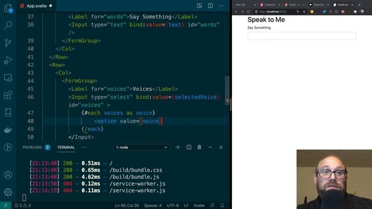This screenshot has width=372, height=209.
Task: Click '<FormGroup>' on line 44
Action: (79, 81)
